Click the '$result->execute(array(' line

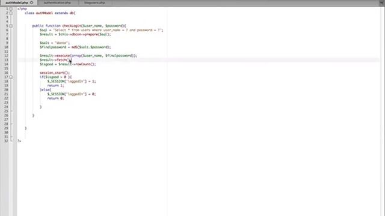point(88,56)
